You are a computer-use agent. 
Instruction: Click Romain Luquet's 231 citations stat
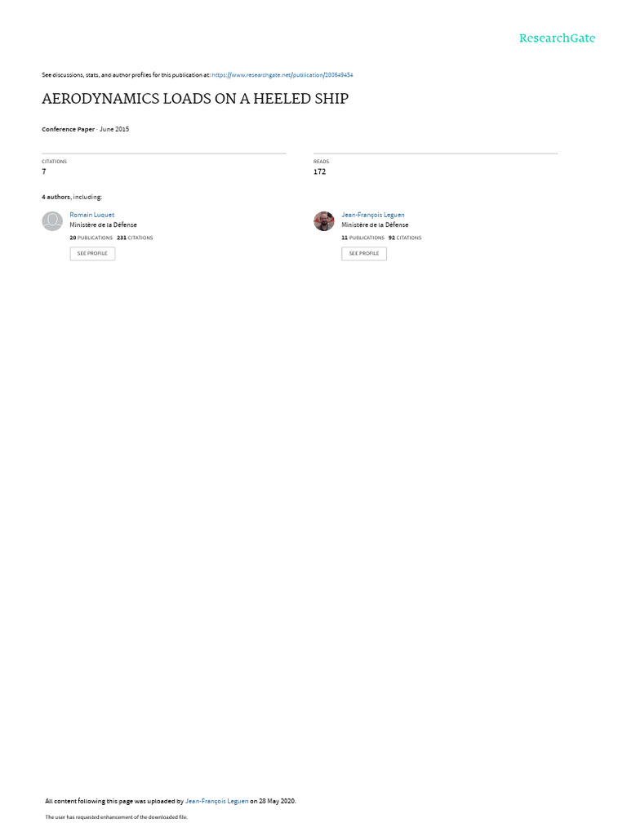(x=135, y=238)
